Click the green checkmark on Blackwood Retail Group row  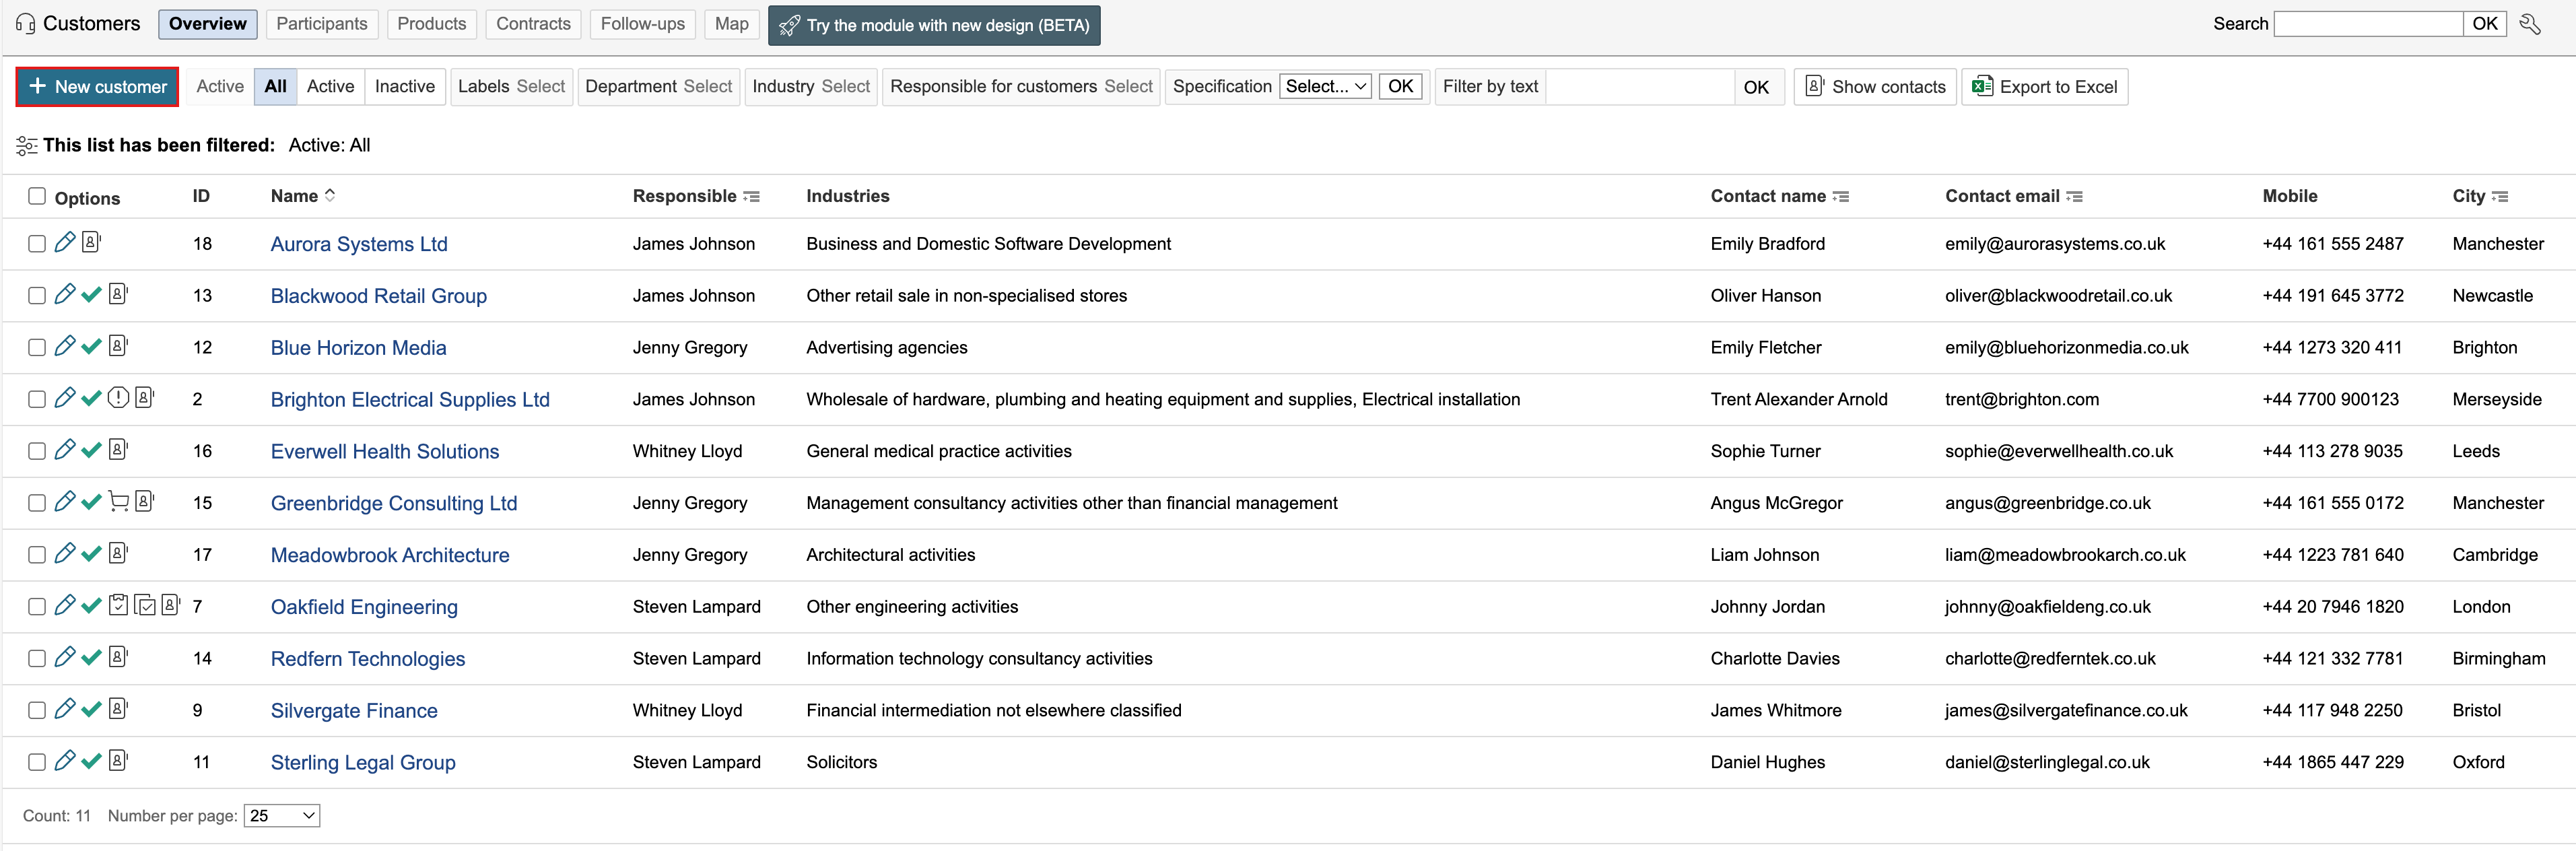pyautogui.click(x=91, y=295)
